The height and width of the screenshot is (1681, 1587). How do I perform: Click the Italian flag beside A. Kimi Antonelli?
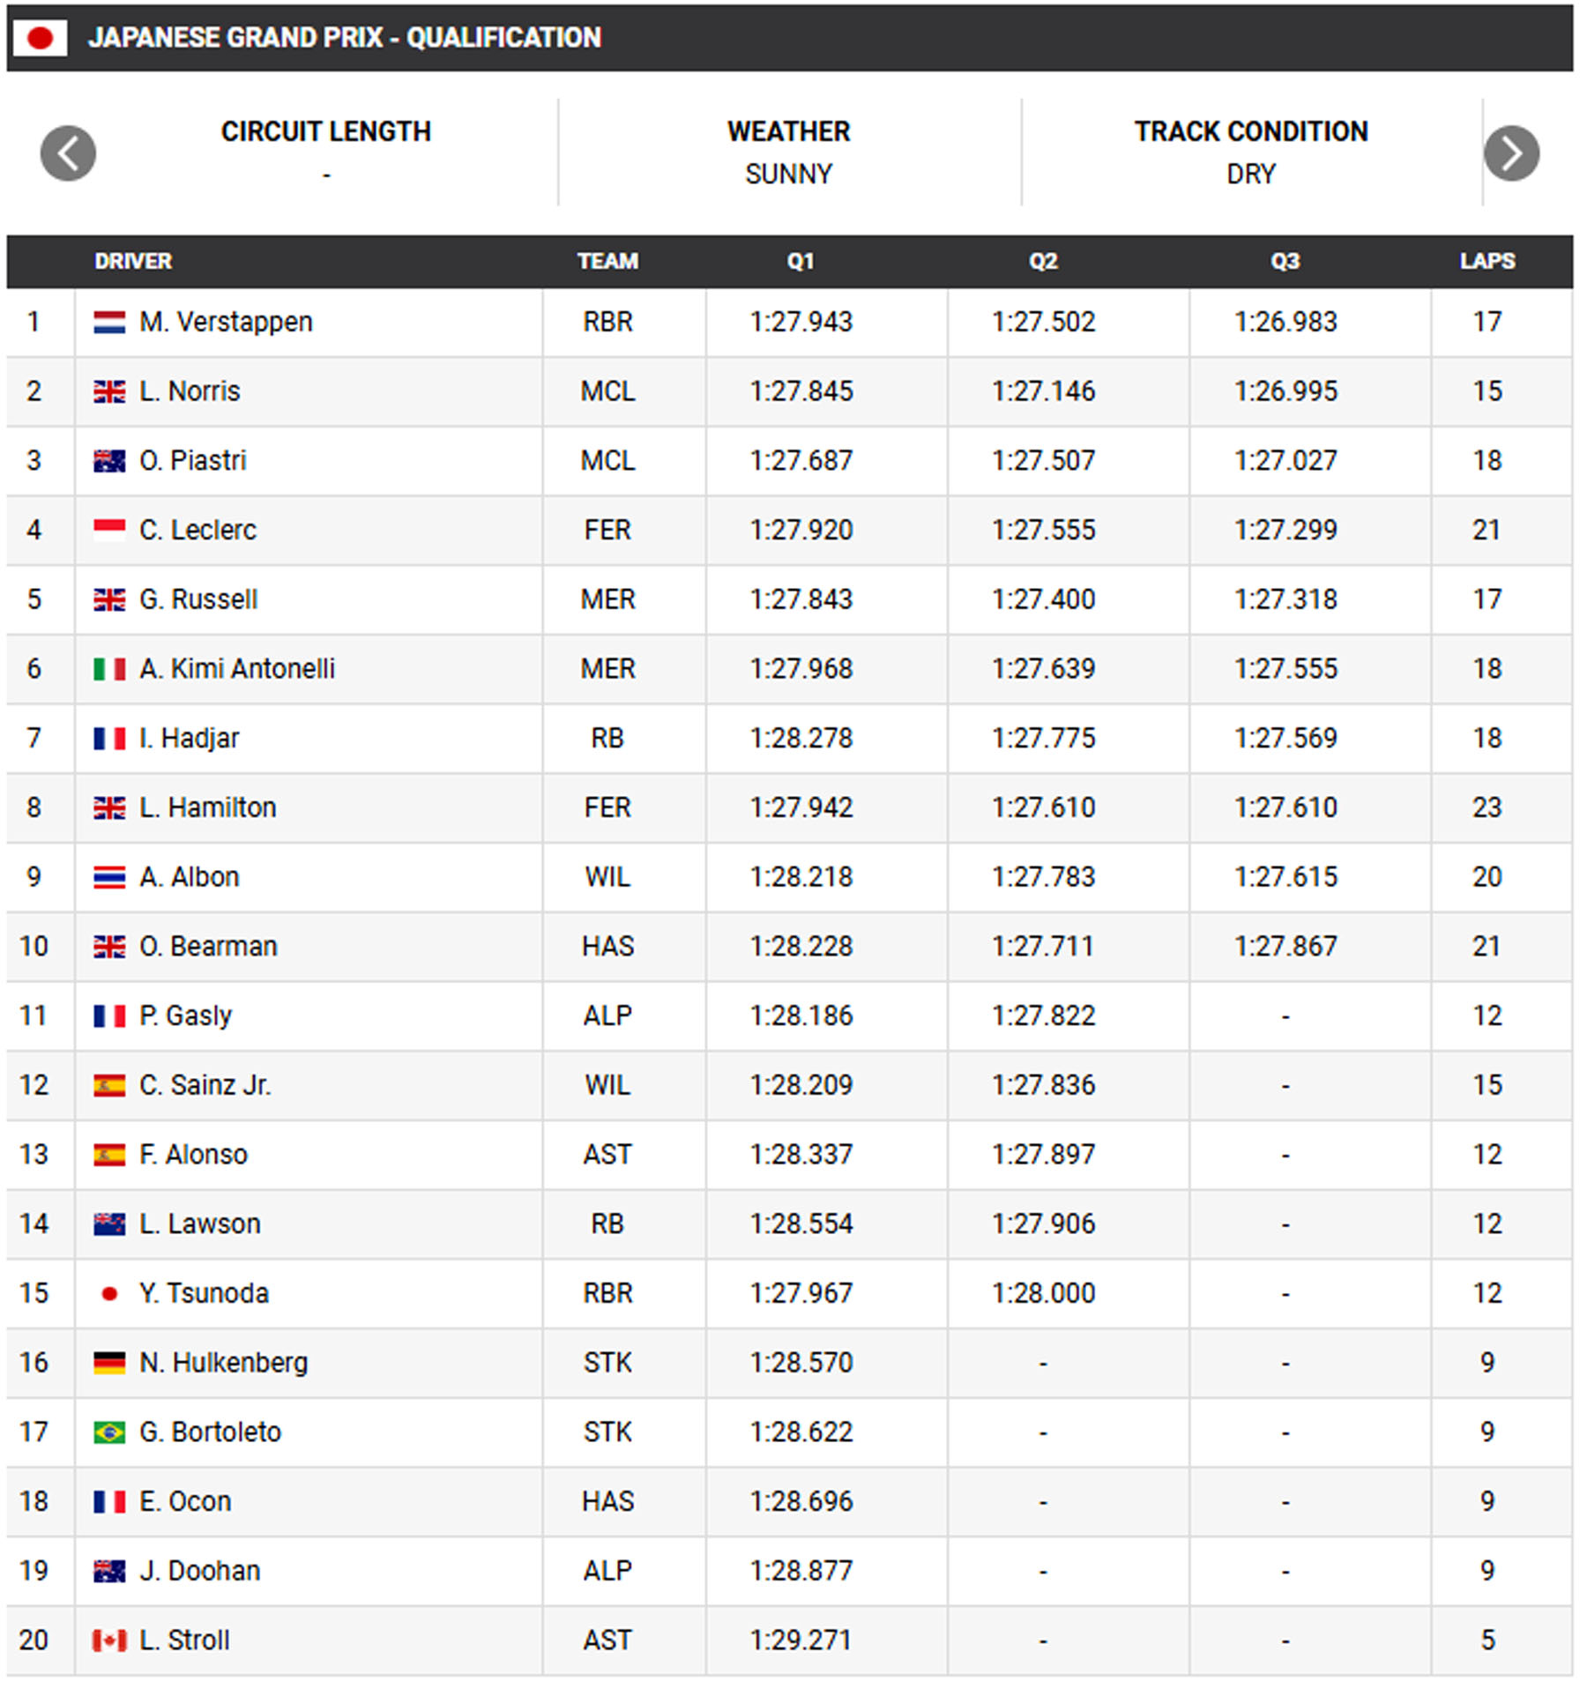tap(109, 669)
